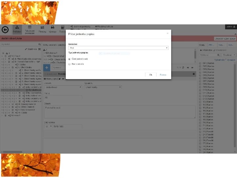Image resolution: width=237 pixels, height=178 pixels.
Task: Click the Dat. vzniku date field
Action: click(x=67, y=126)
